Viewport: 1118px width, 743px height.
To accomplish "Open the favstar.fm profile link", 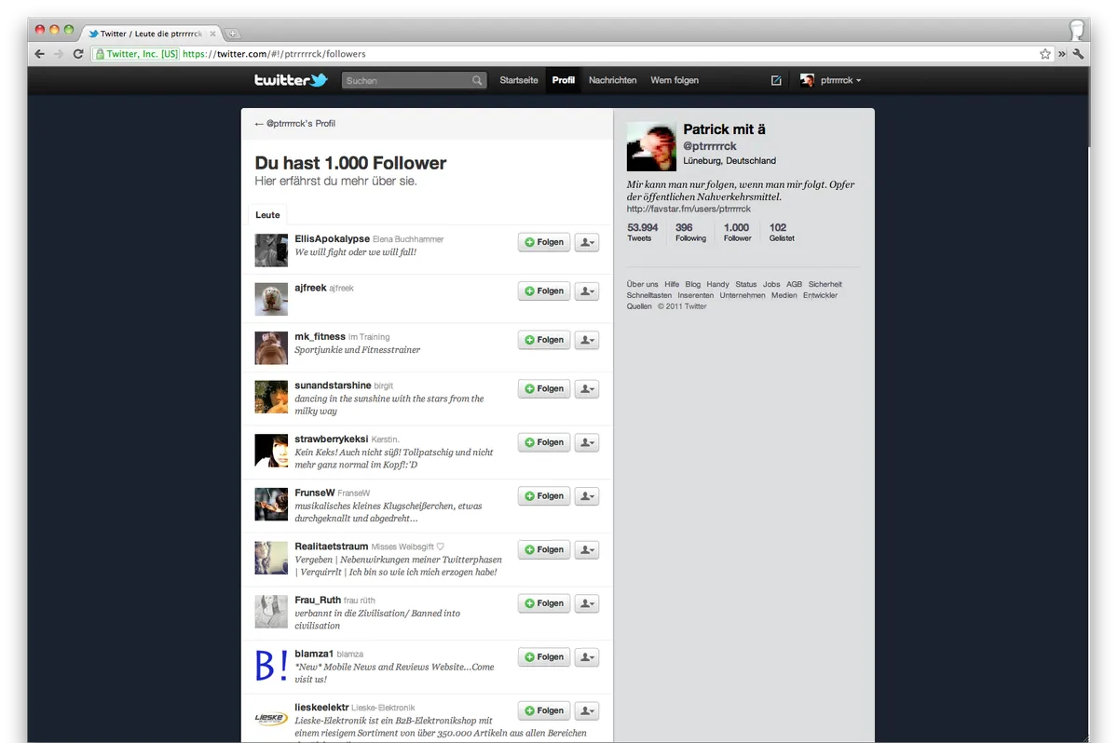I will pyautogui.click(x=689, y=209).
